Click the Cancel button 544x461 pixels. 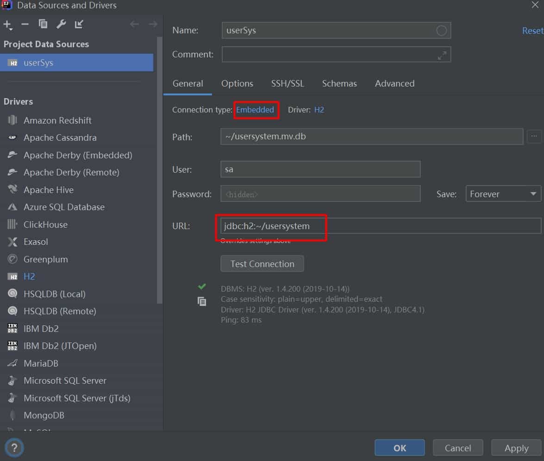457,448
